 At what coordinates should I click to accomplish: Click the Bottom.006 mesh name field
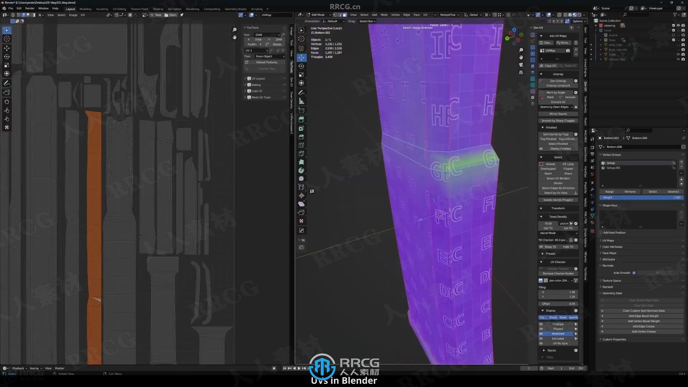pyautogui.click(x=643, y=147)
